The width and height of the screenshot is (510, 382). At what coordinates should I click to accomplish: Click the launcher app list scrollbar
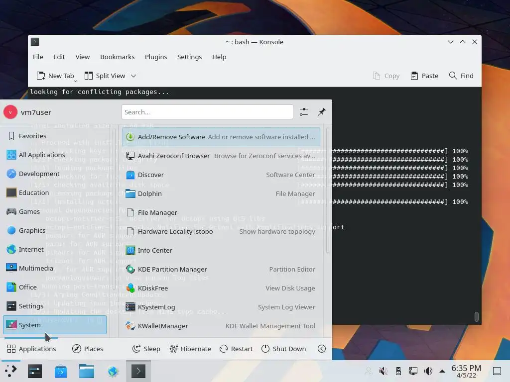tap(327, 191)
